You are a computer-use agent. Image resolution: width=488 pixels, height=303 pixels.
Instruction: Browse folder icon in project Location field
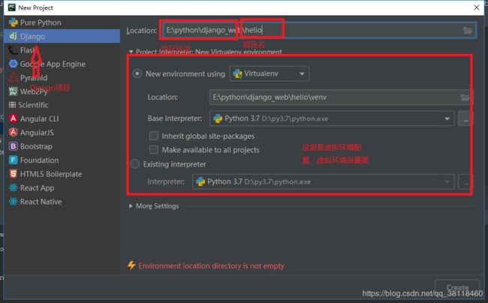(468, 31)
